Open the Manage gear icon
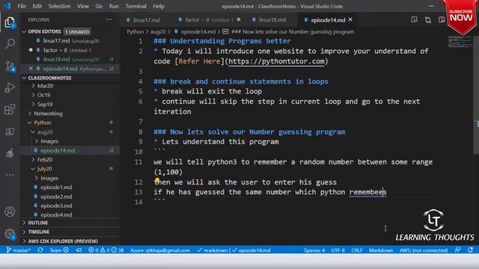 [10, 234]
